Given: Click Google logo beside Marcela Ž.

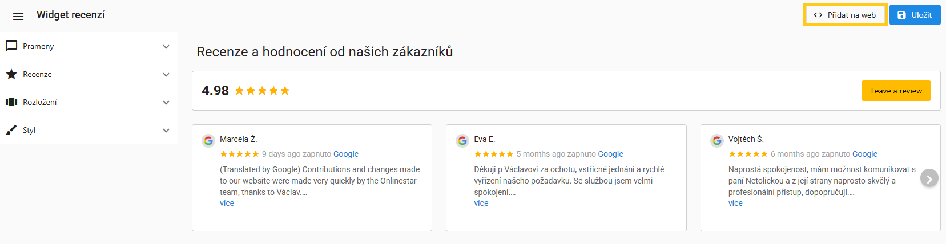Looking at the screenshot, I should (x=208, y=140).
